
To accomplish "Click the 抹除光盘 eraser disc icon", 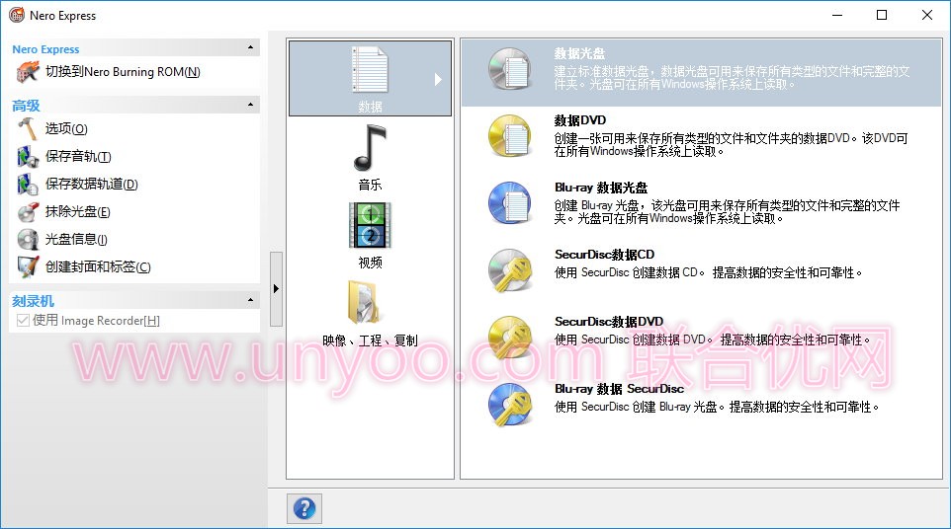I will [28, 212].
